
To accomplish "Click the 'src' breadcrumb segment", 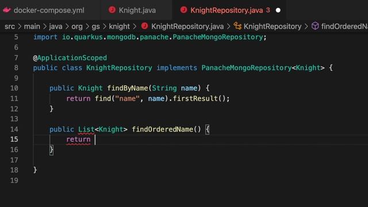I will 10,26.
